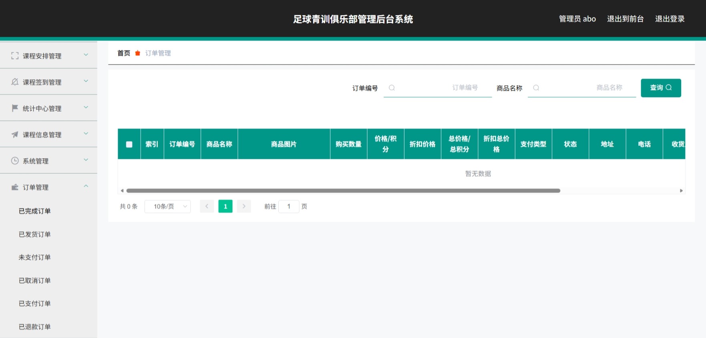The image size is (706, 338).
Task: Click the 地址 column header
Action: 607,144
